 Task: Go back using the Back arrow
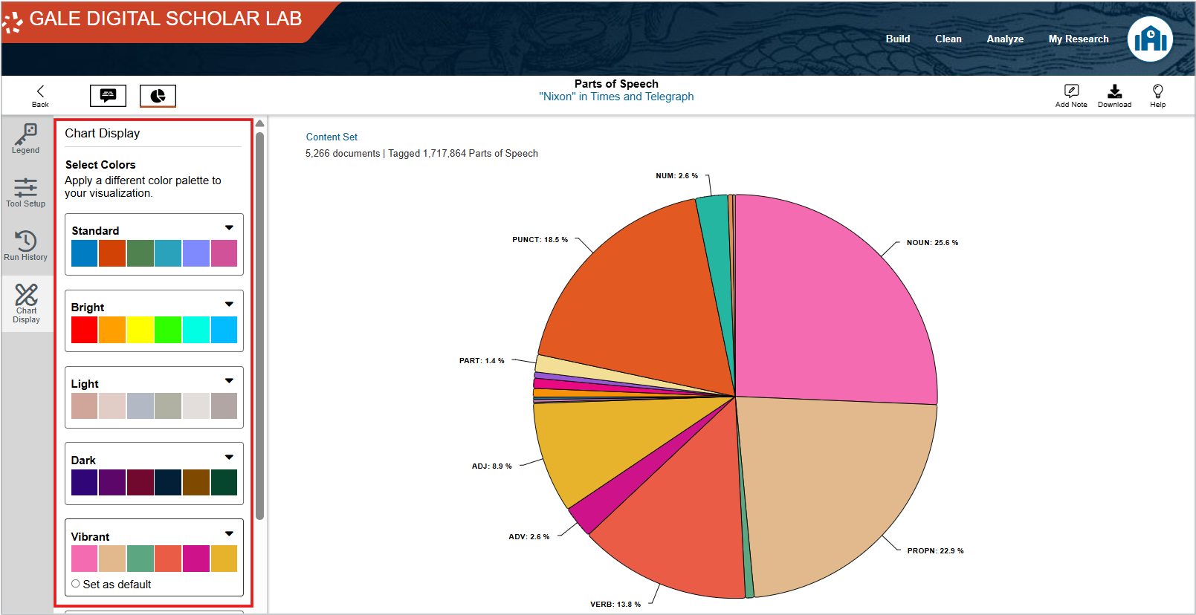[40, 96]
